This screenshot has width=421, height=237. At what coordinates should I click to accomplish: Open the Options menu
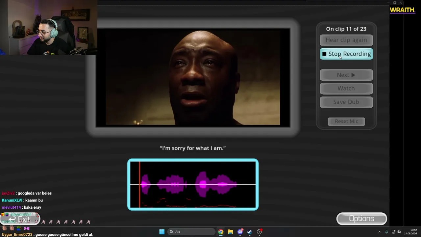click(361, 219)
